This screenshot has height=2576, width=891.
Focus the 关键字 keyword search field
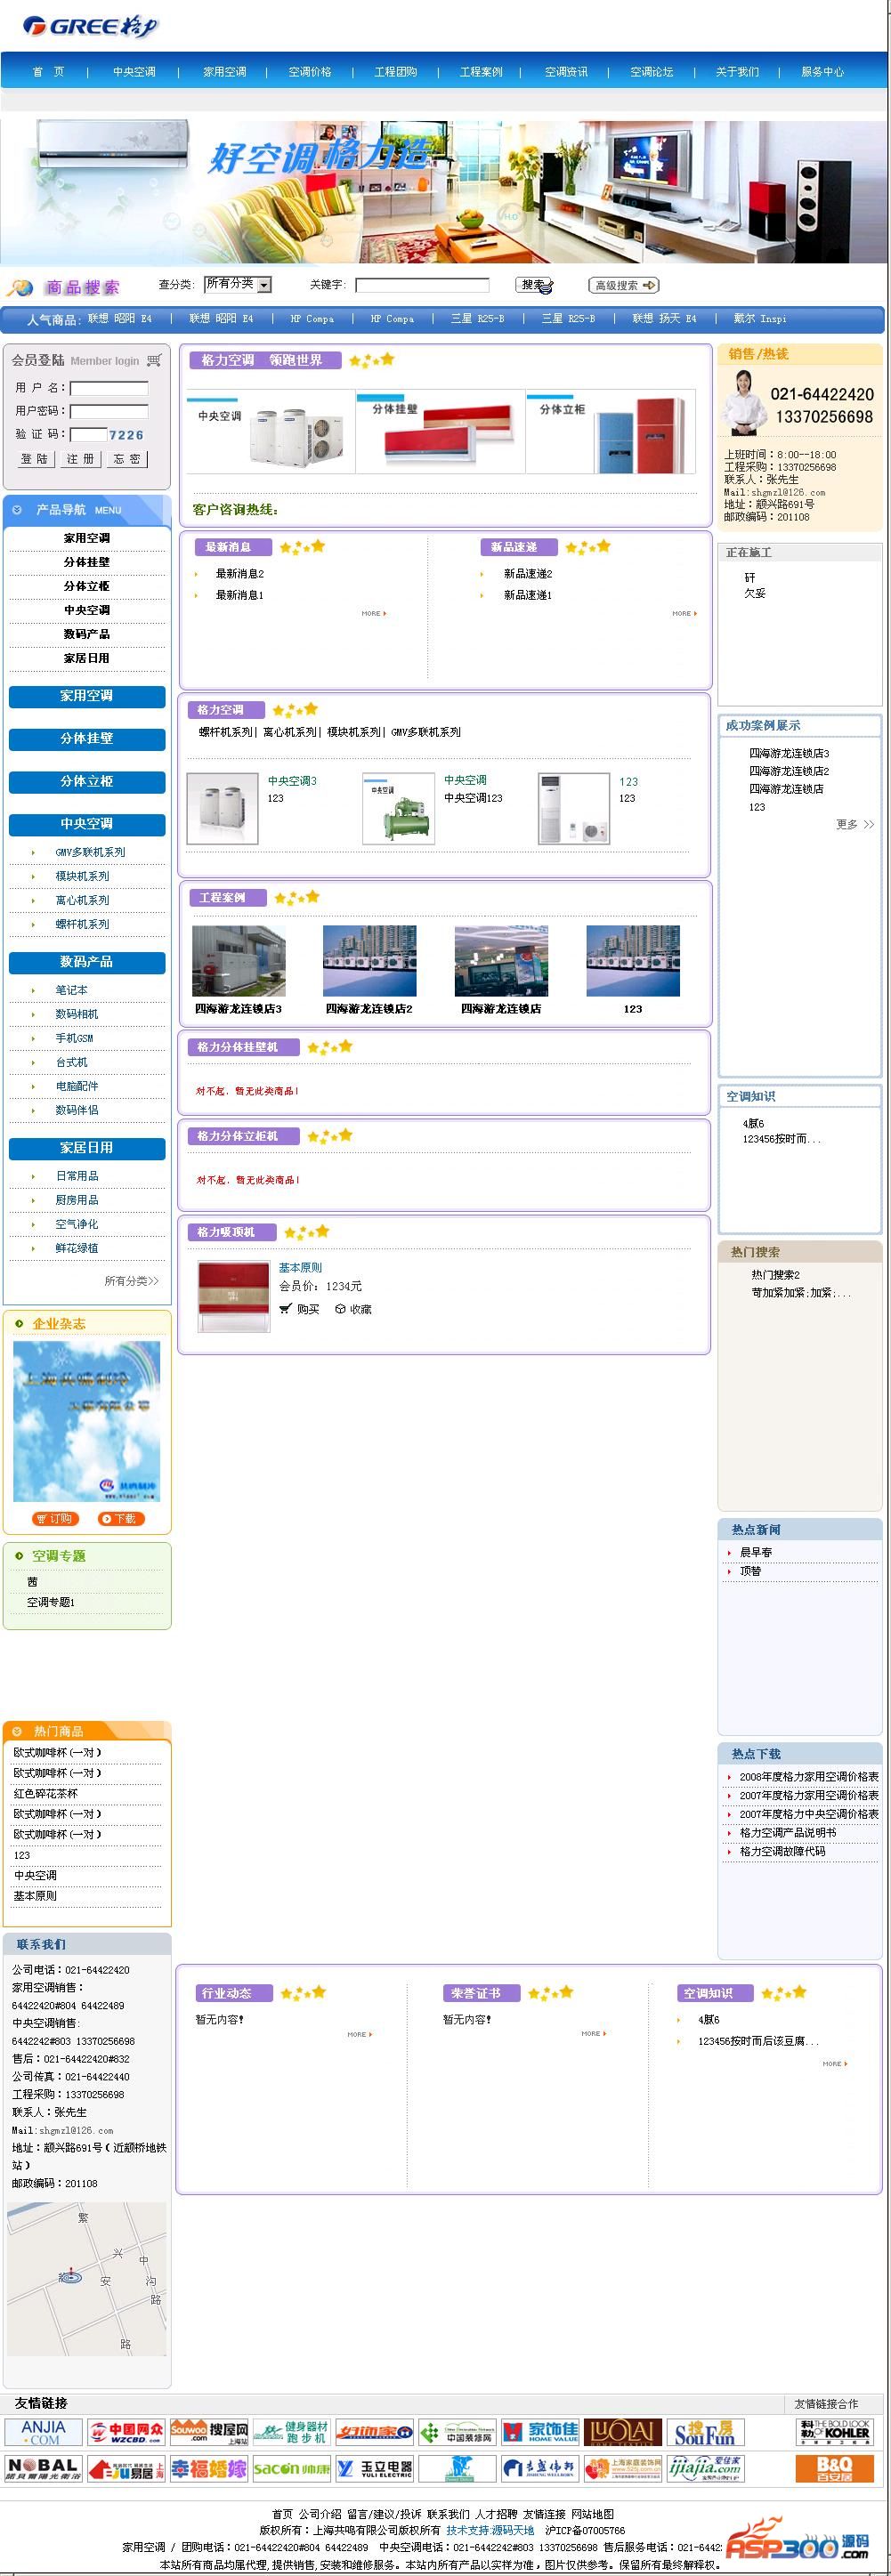click(422, 285)
